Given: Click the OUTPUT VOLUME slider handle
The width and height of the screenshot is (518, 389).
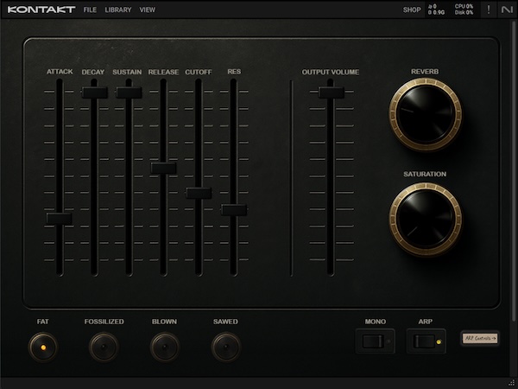Looking at the screenshot, I should (331, 92).
